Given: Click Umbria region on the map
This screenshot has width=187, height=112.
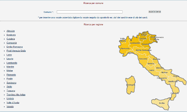Looking at the screenshot, I should [x=151, y=64].
